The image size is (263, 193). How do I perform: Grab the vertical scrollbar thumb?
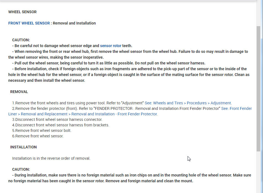tap(258, 88)
